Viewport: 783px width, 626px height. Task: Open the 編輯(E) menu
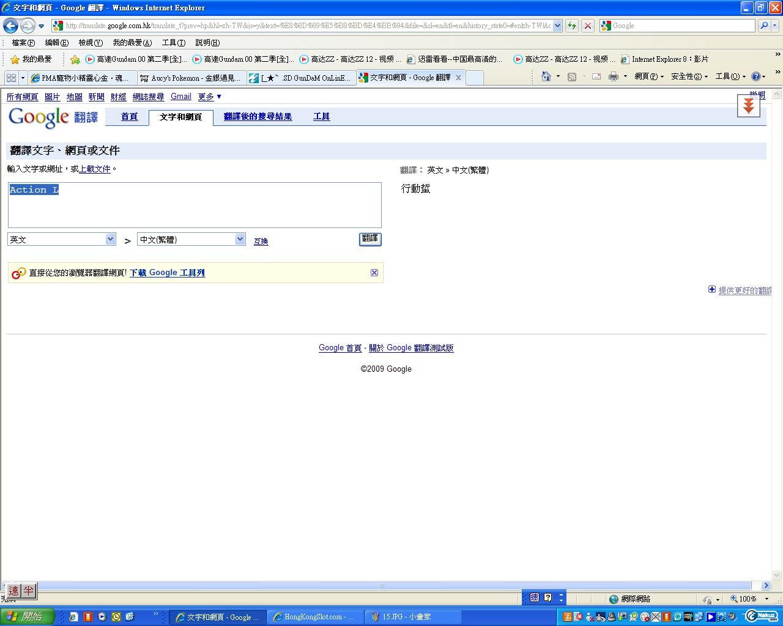56,43
